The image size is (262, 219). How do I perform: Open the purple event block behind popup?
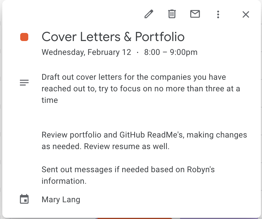pos(220,218)
